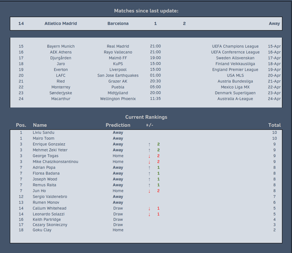Click 'Malmö FF' team name
This screenshot has width=292, height=253.
tap(118, 58)
